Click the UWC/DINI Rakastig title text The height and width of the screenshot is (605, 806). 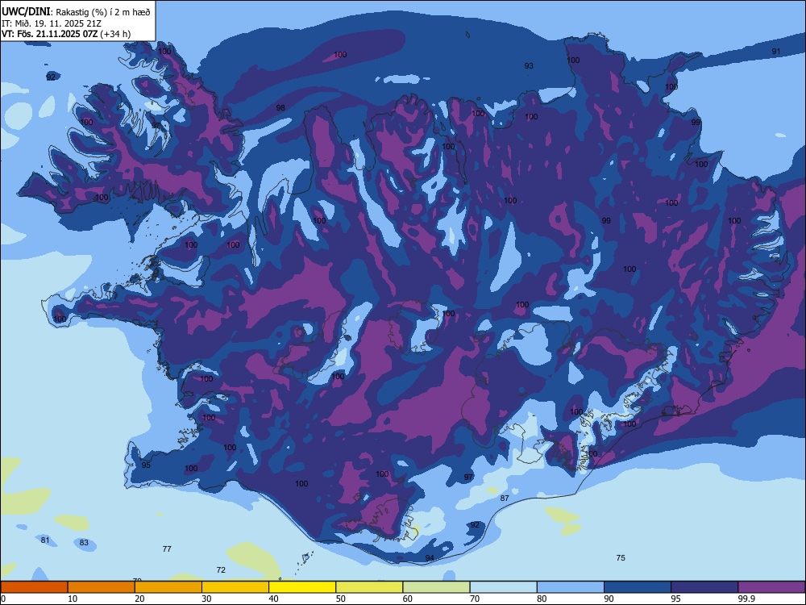(76, 12)
